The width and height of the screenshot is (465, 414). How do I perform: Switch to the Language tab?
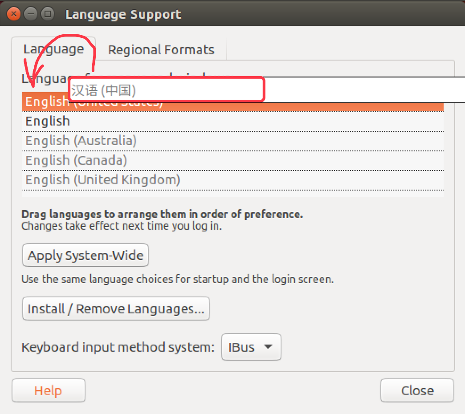tap(53, 49)
